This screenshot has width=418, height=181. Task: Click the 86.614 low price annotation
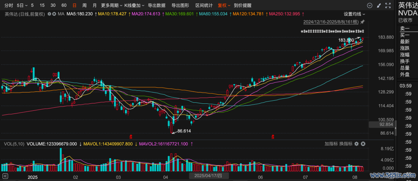click(184, 131)
